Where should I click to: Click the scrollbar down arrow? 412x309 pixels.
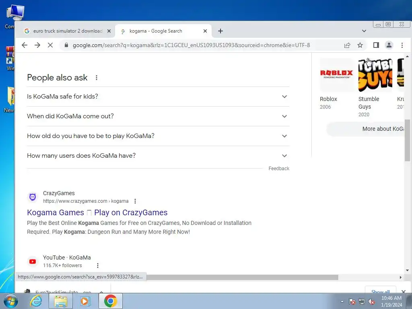tap(407, 270)
